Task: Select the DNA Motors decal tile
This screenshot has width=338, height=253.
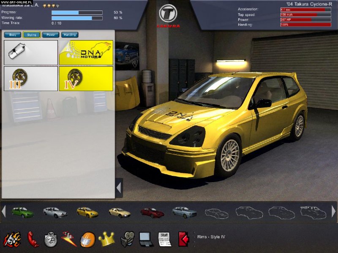Action: coord(86,52)
